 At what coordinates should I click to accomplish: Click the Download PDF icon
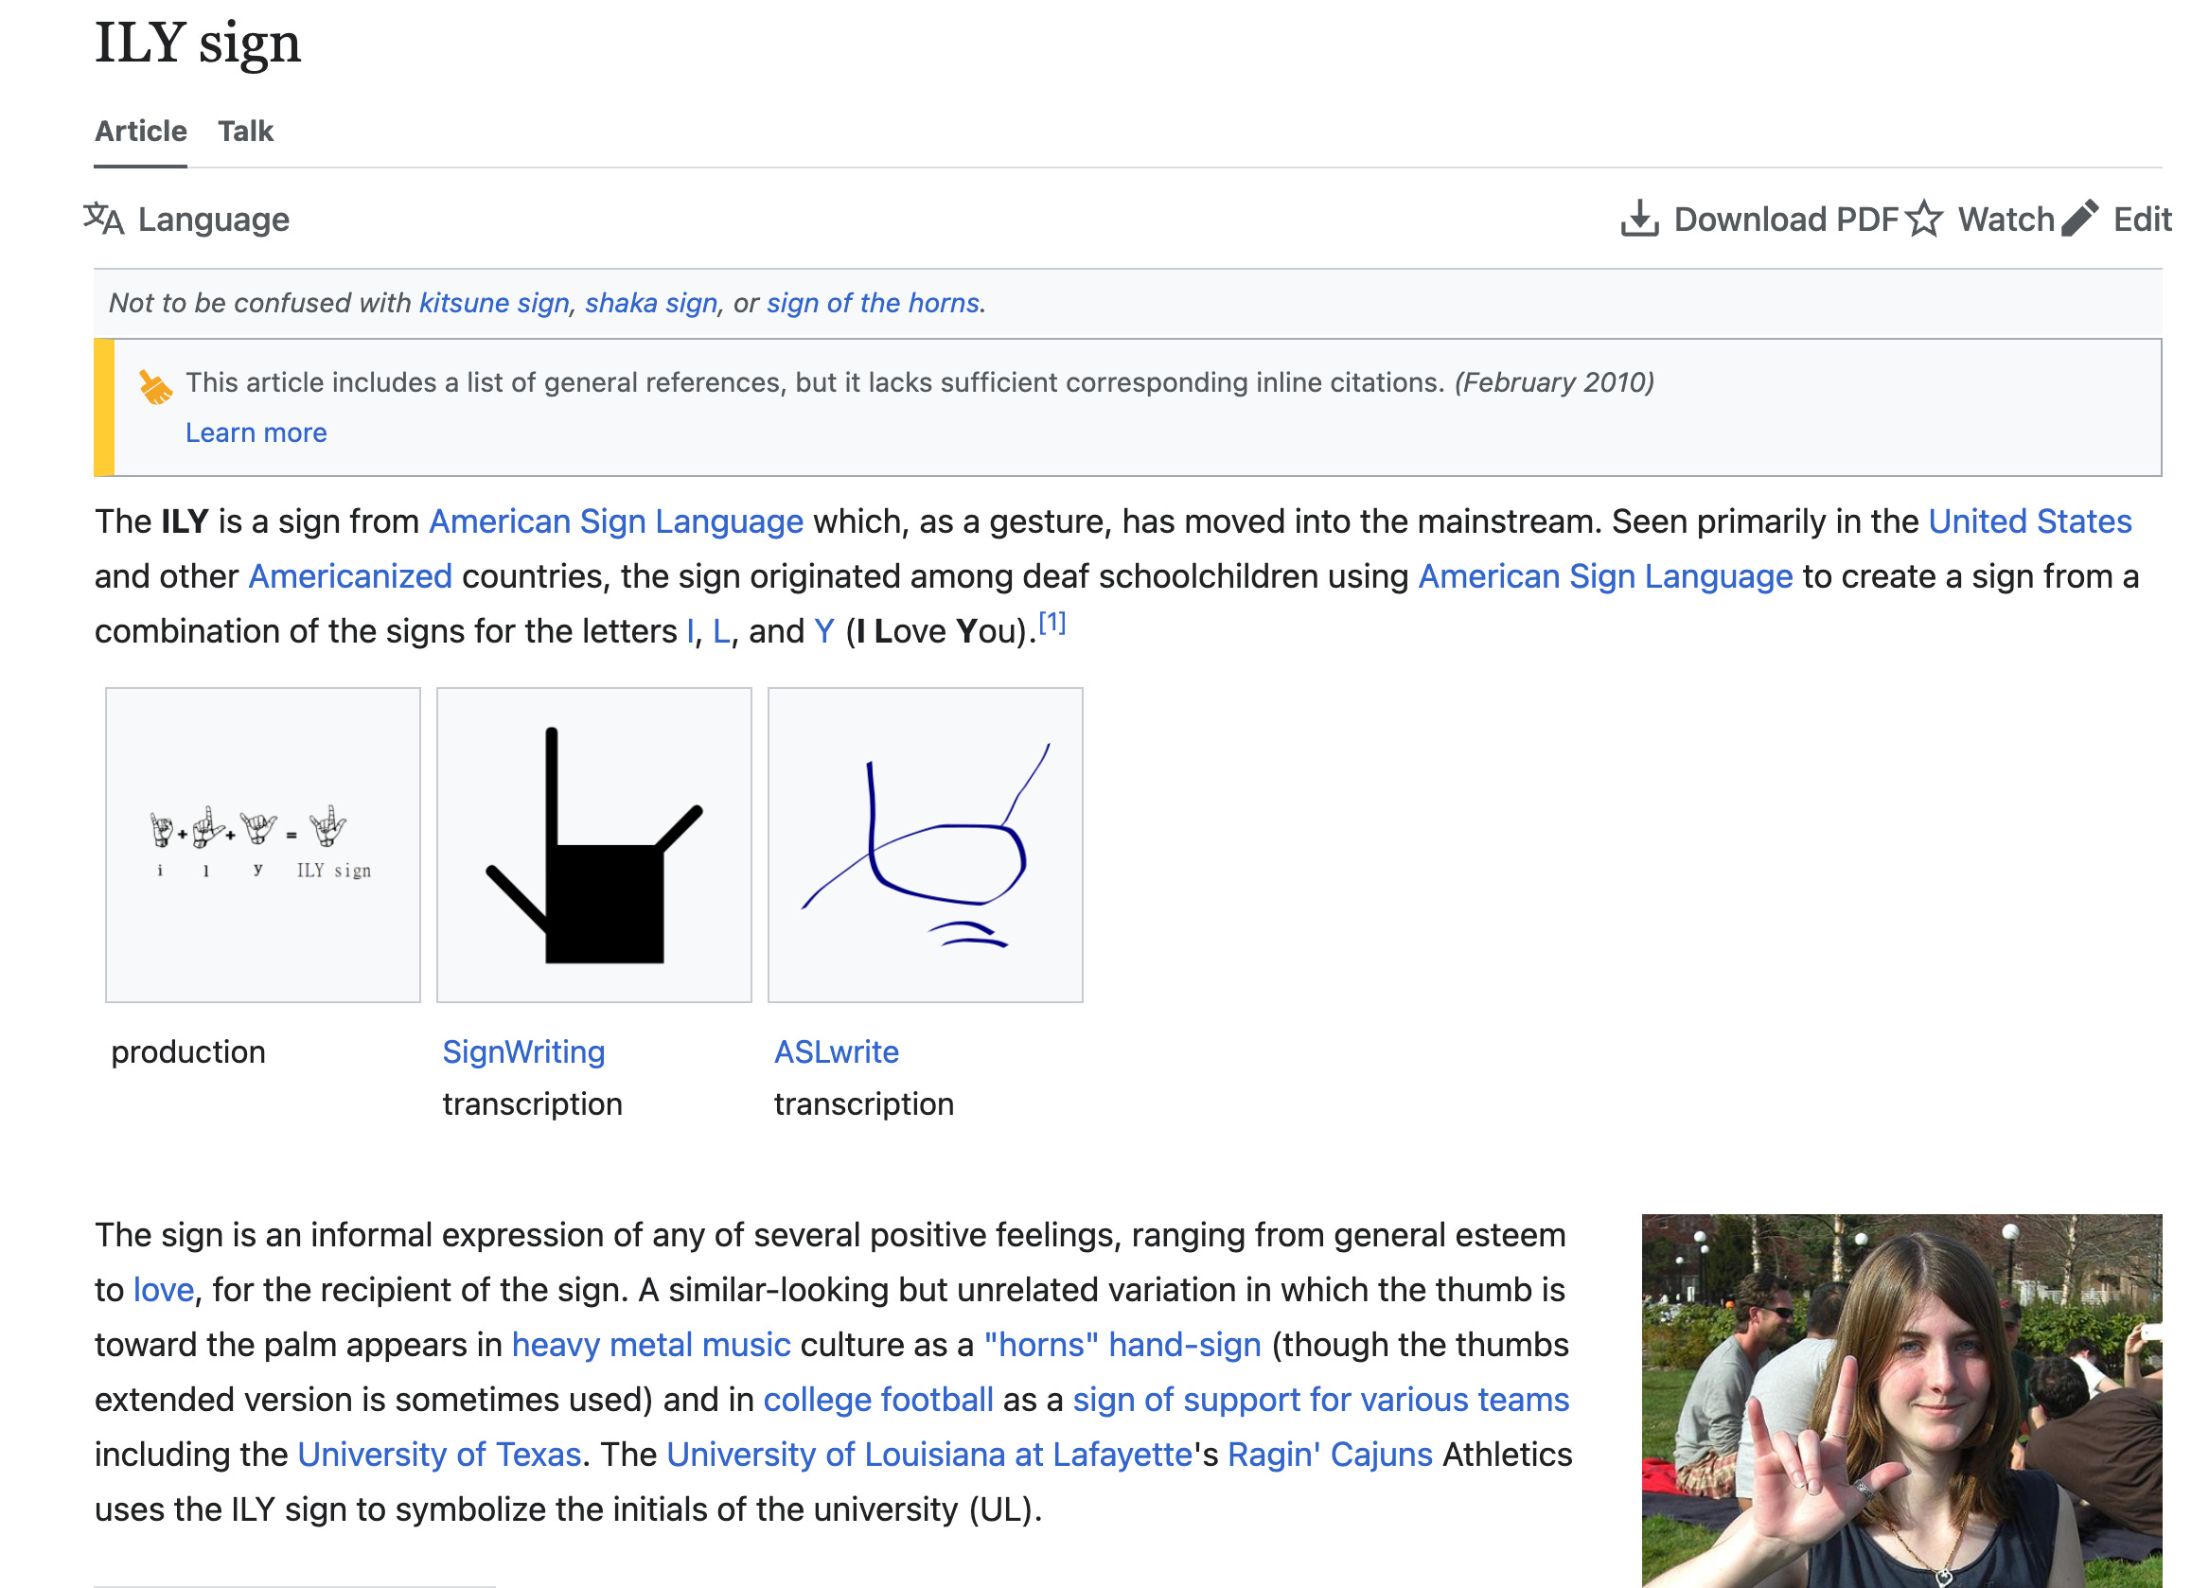(1639, 219)
